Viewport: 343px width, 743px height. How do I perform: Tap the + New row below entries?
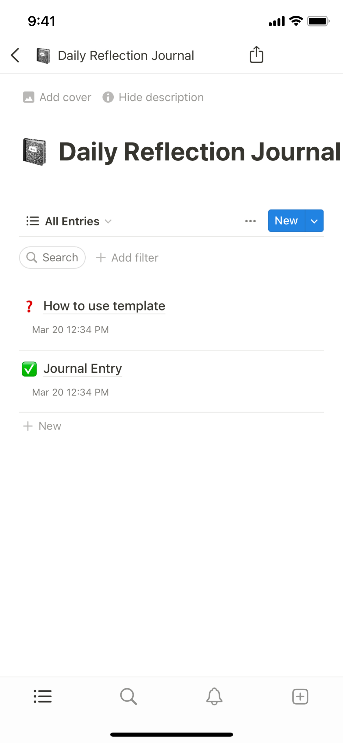point(43,426)
